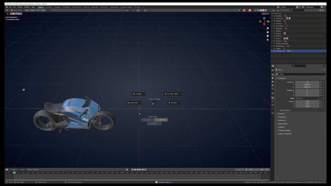The width and height of the screenshot is (331, 186).
Task: Click the select box tool icon in the viewport
Action: [x=7, y=14]
